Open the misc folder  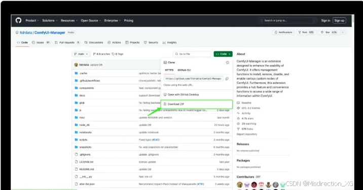pyautogui.click(x=82, y=118)
